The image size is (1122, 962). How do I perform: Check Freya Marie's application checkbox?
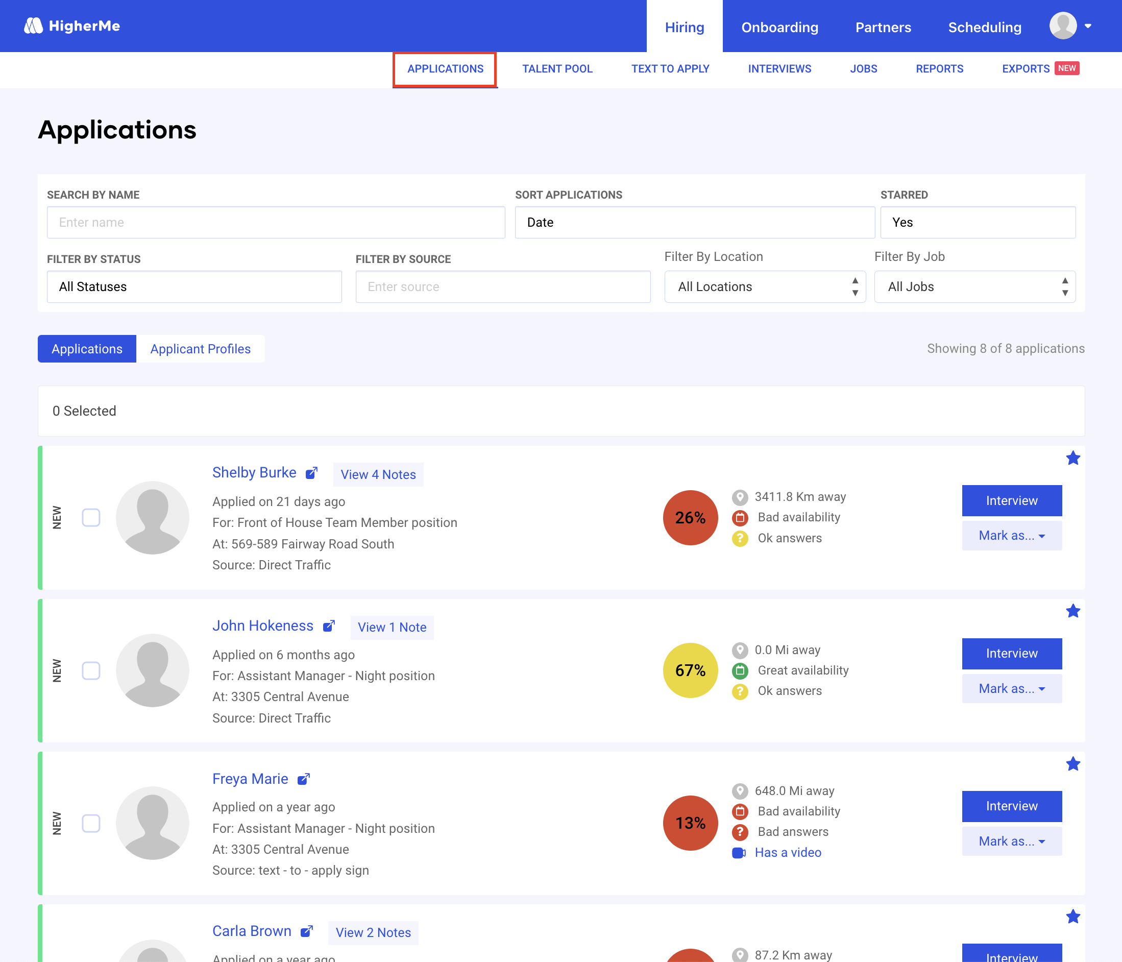tap(91, 823)
